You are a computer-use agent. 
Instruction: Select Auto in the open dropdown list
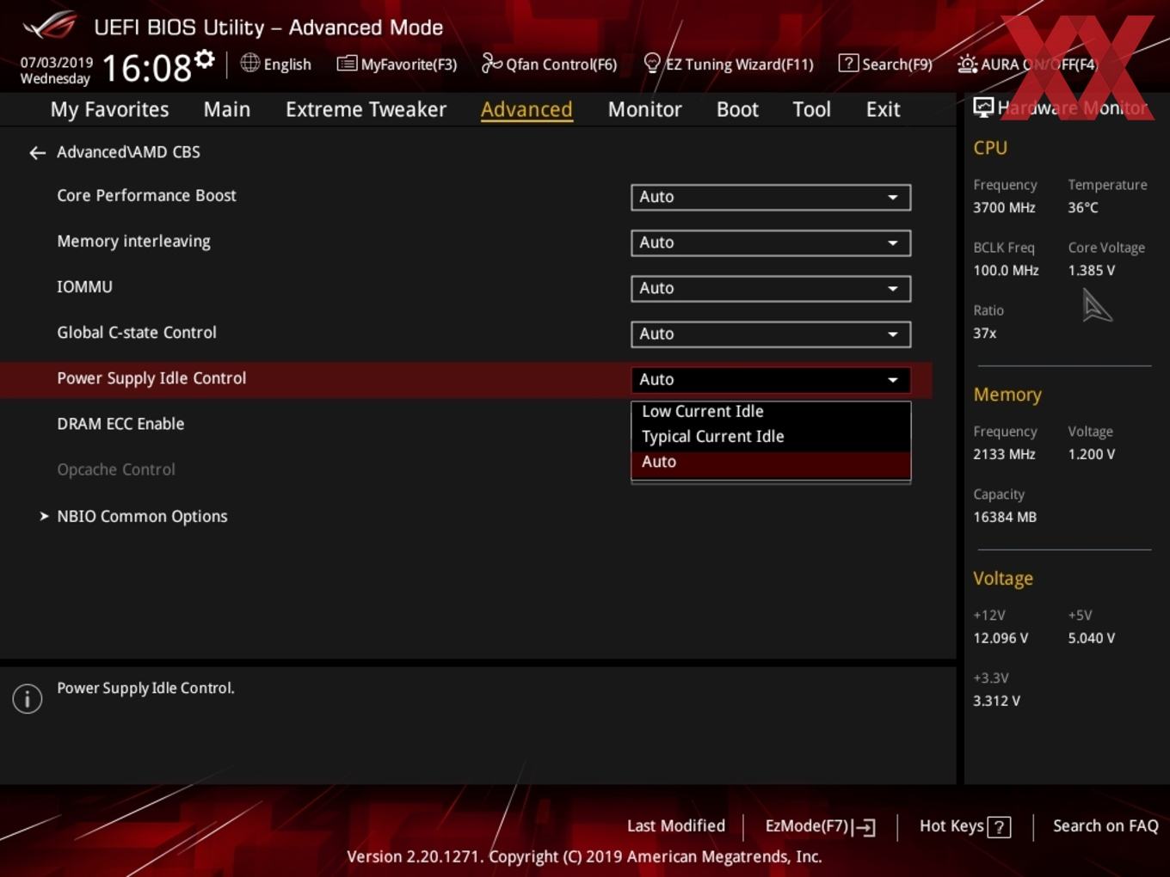[x=771, y=463]
